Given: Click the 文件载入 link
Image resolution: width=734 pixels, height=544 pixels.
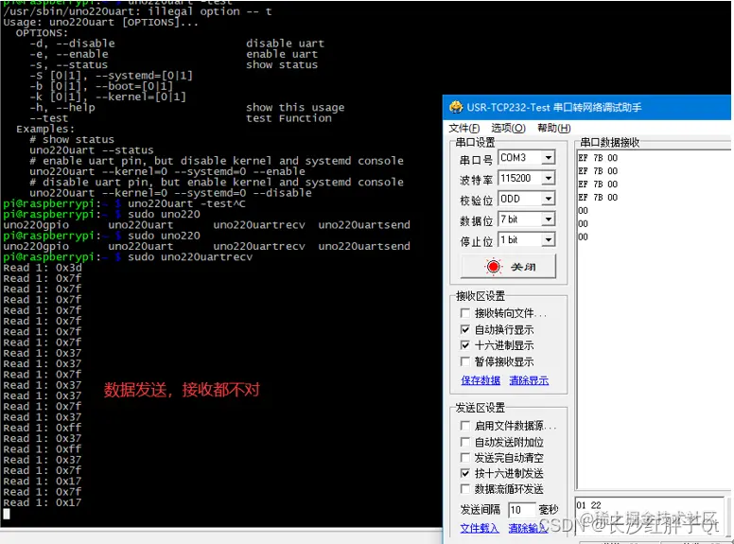Looking at the screenshot, I should point(480,528).
